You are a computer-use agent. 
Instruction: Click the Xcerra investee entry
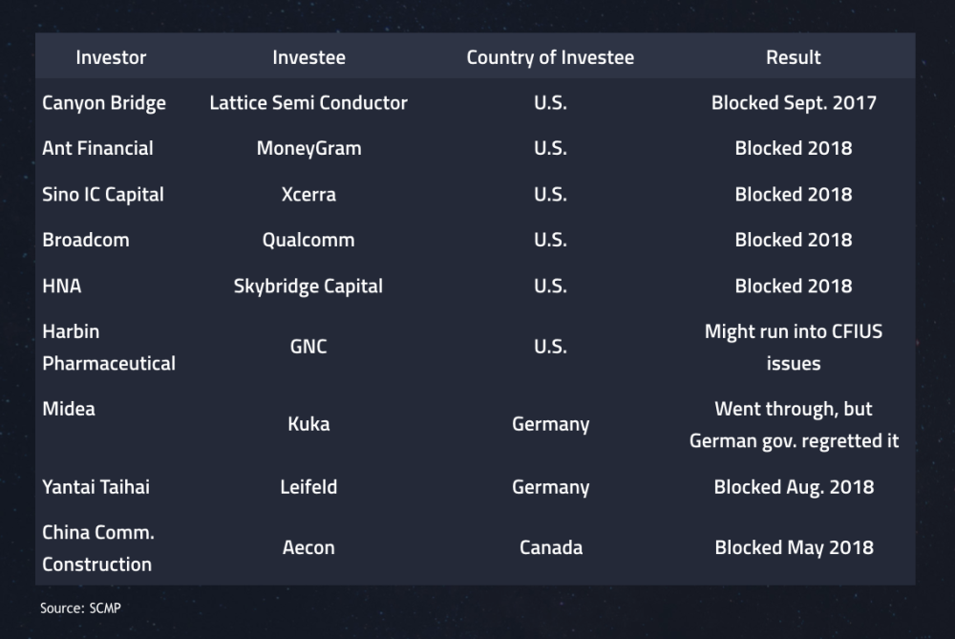[x=308, y=194]
